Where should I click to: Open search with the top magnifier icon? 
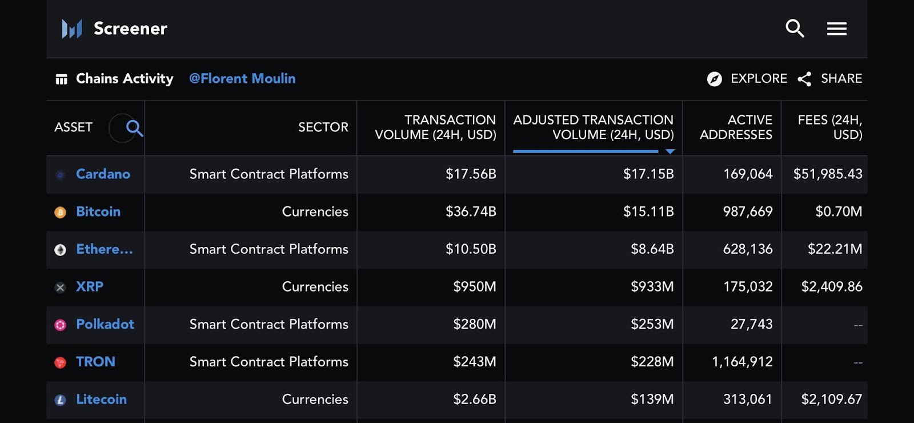795,28
